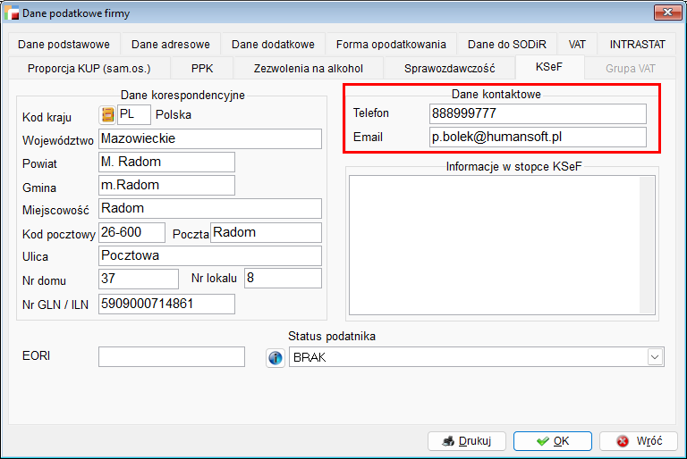The height and width of the screenshot is (459, 687).
Task: Click the app icon in title bar
Action: [13, 13]
